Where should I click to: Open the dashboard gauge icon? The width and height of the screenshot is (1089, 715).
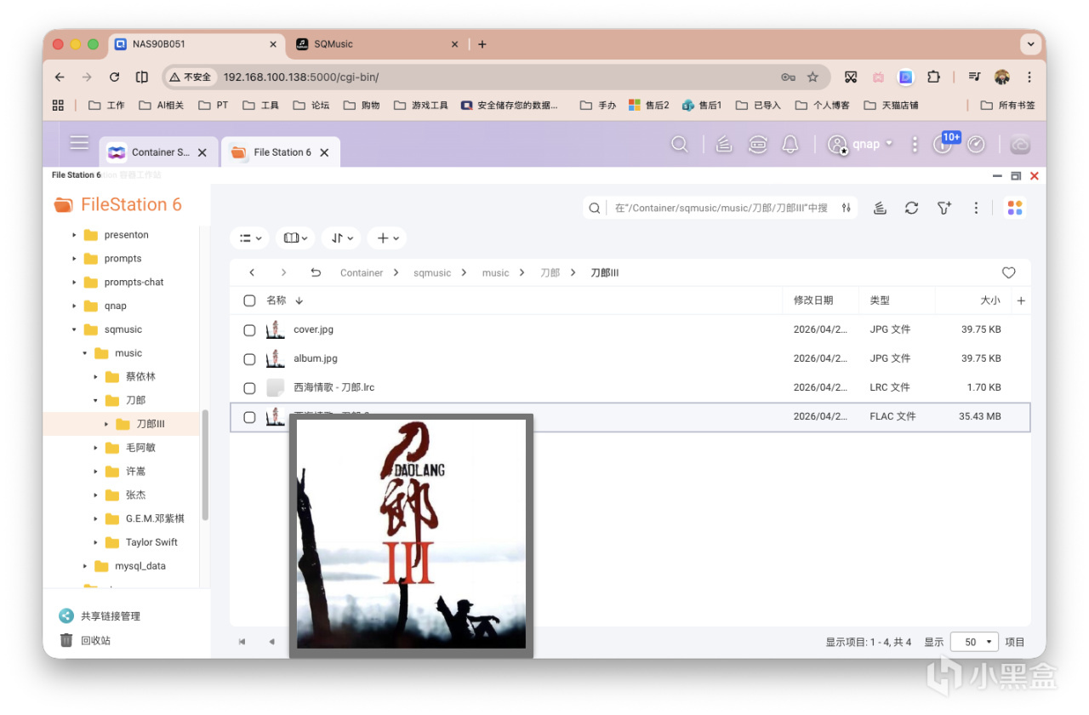[976, 145]
